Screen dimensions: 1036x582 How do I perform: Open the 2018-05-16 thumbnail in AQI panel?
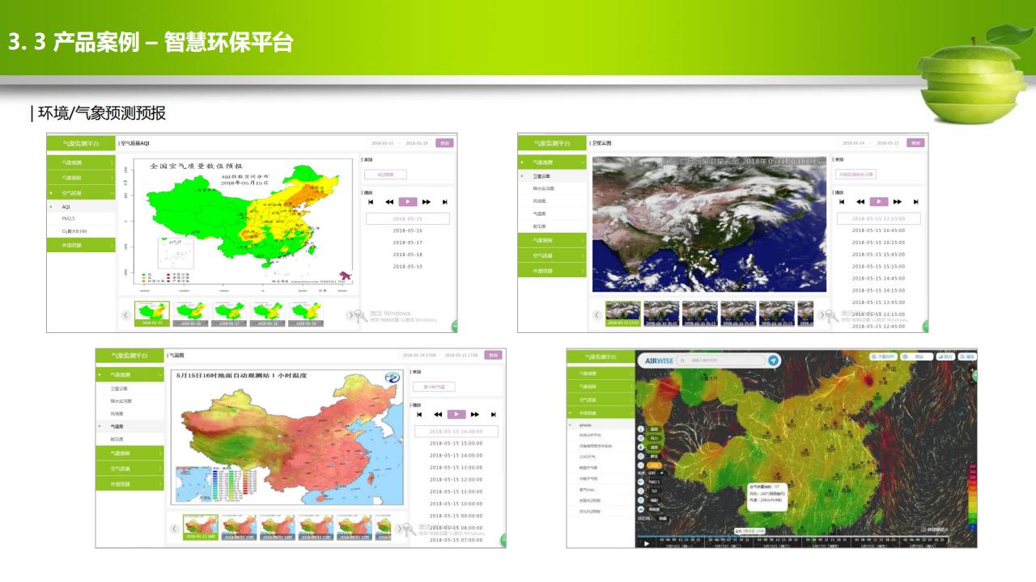190,314
